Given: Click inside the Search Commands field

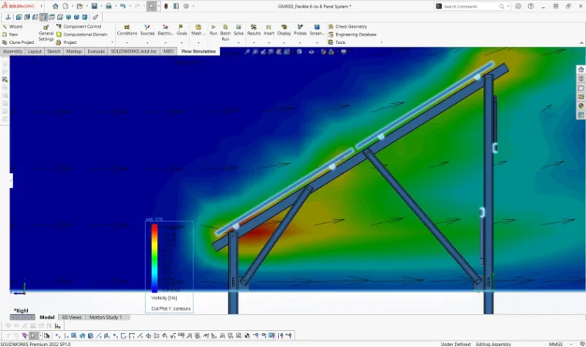Looking at the screenshot, I should [470, 6].
